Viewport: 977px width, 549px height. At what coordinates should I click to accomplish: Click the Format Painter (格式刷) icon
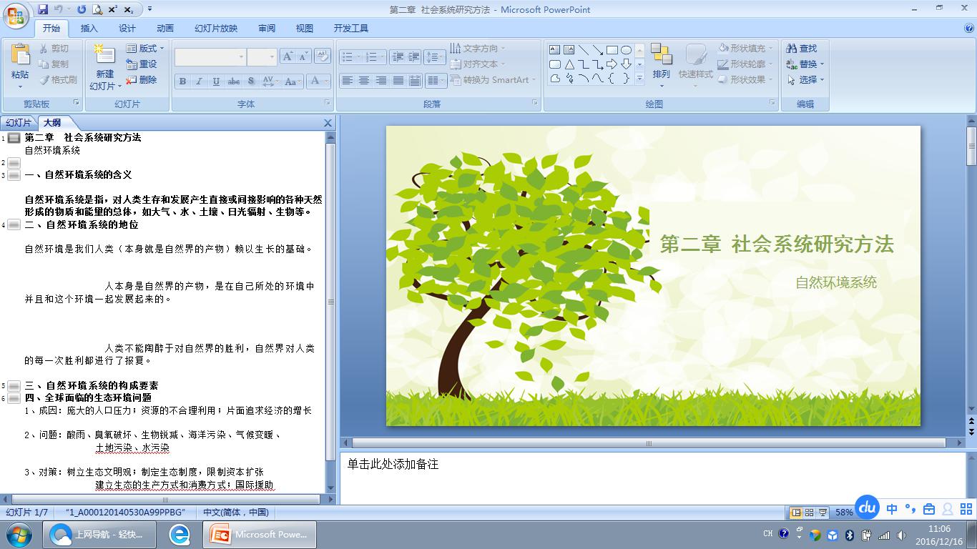[44, 80]
